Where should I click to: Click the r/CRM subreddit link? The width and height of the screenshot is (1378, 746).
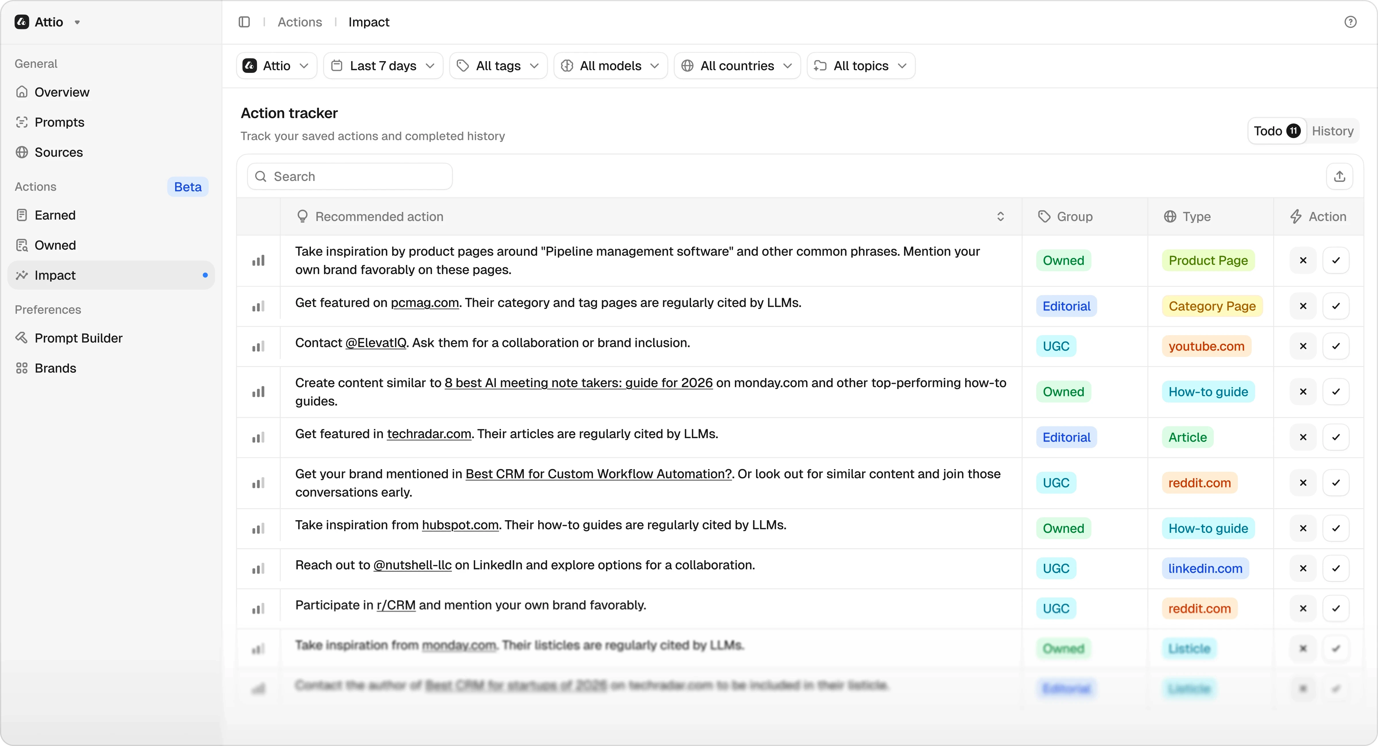[396, 605]
